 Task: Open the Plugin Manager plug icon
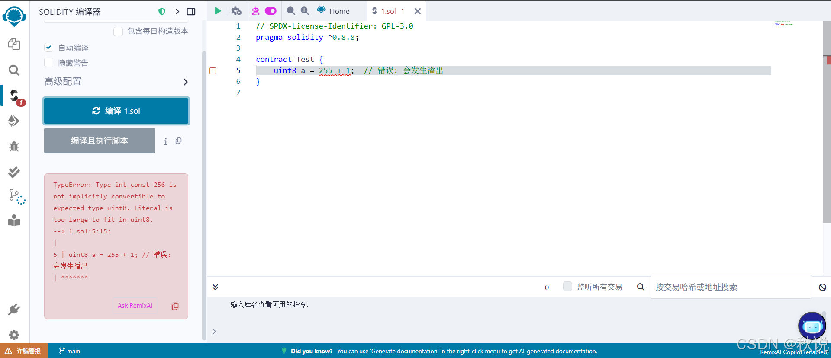pos(14,310)
